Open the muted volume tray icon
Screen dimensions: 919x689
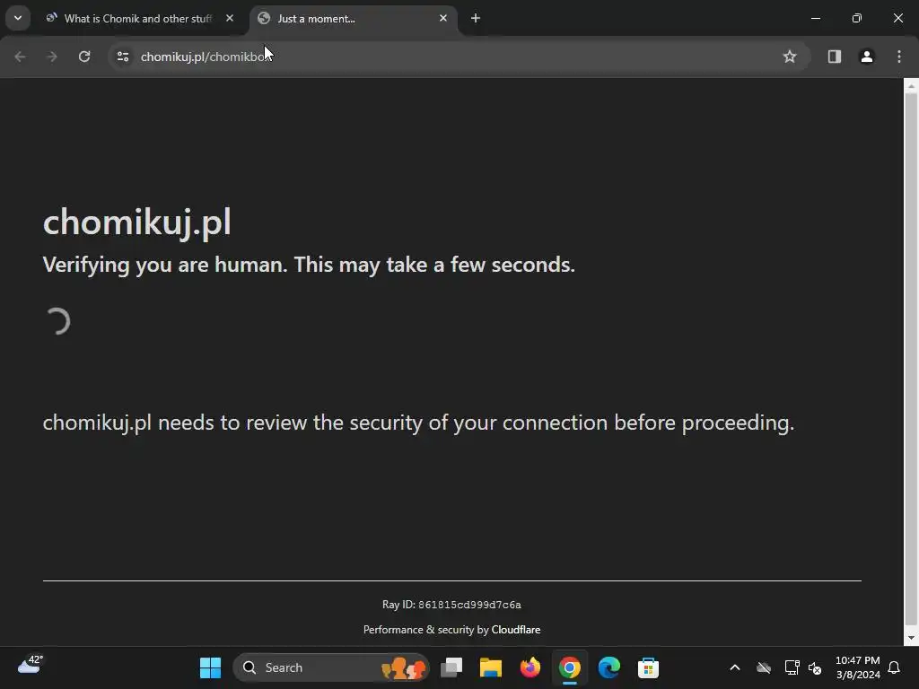(815, 667)
